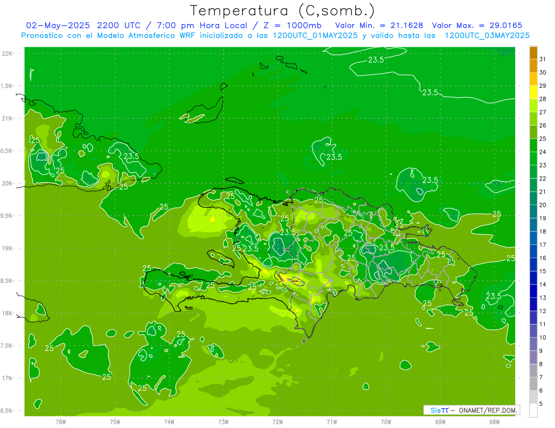Click the value 20 on color scale
Viewport: 555px width, 428px height.
[x=543, y=205]
